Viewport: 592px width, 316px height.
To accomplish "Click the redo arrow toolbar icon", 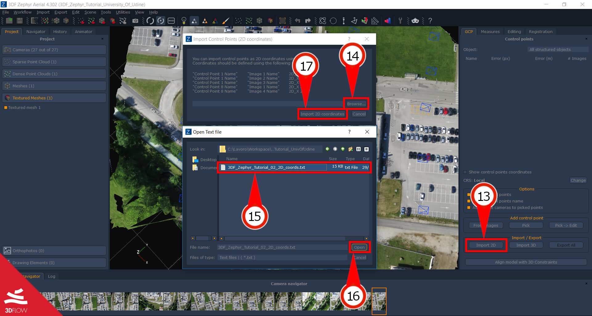I will (308, 21).
